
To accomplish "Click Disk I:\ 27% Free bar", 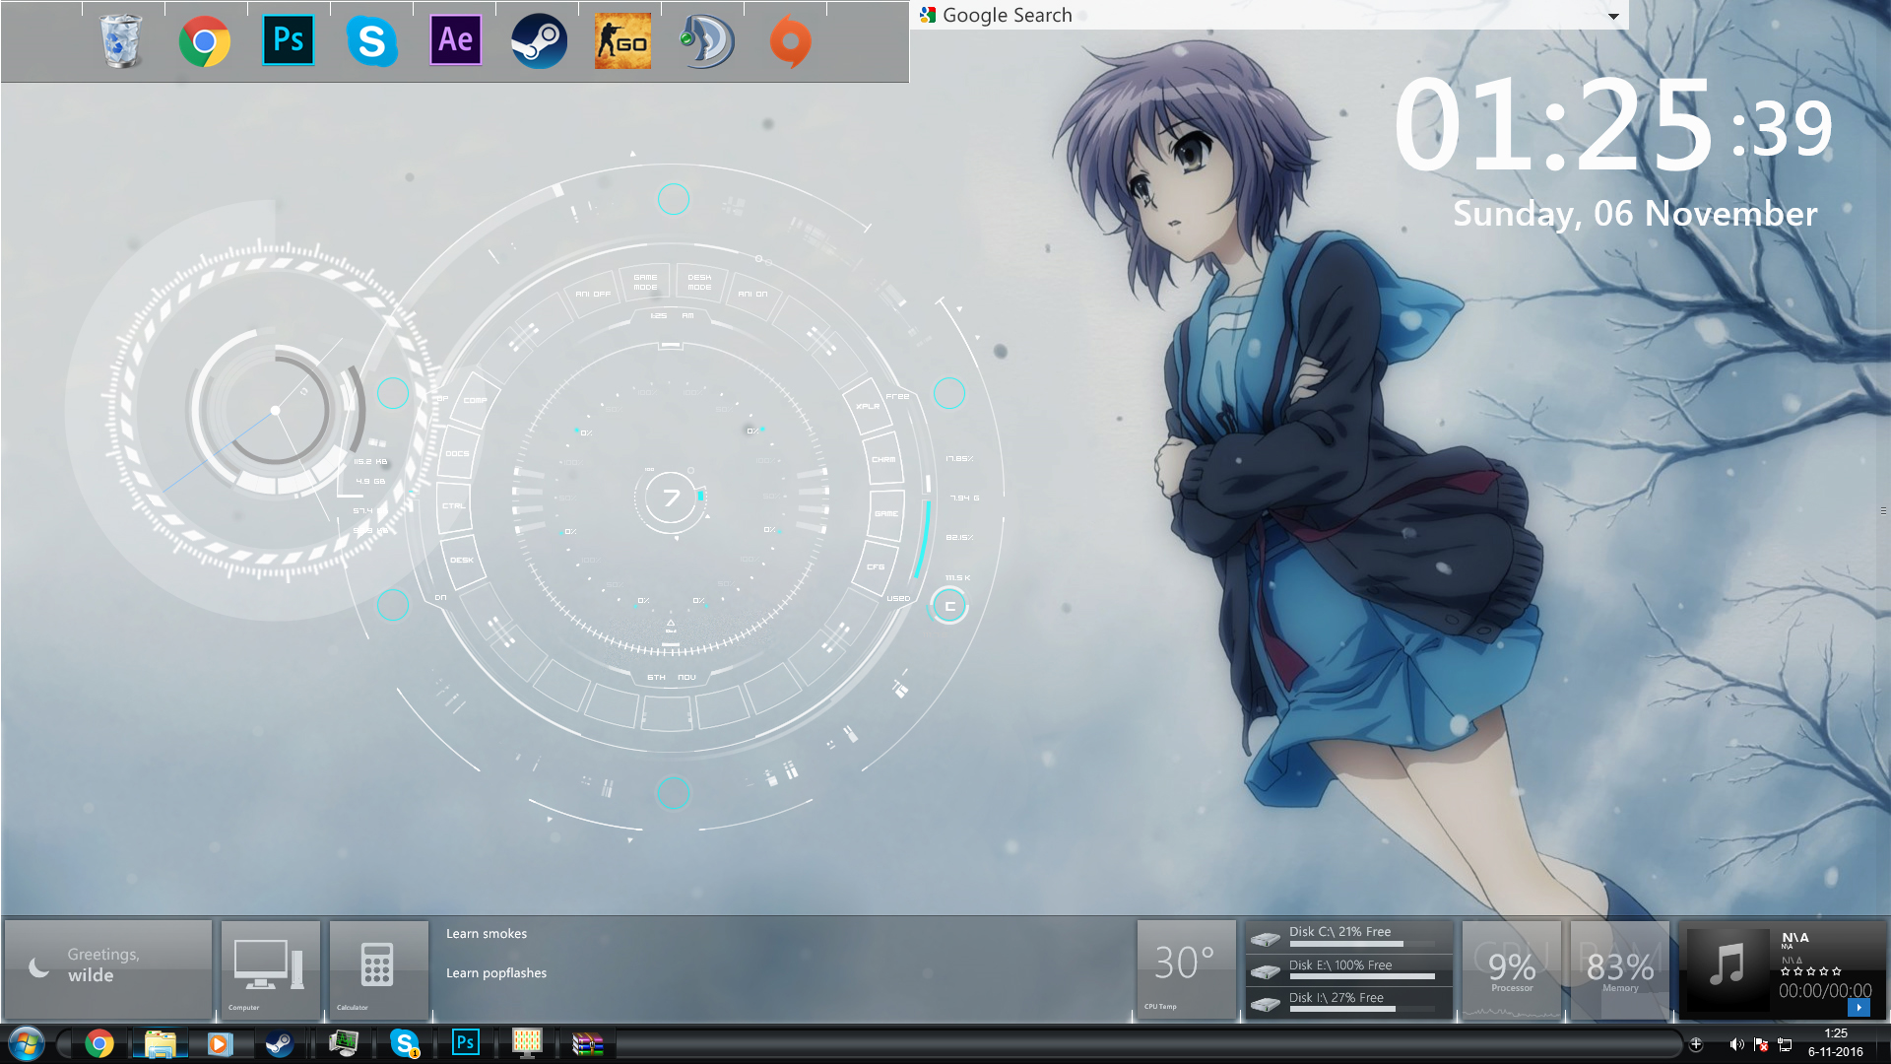I will coord(1349,1003).
